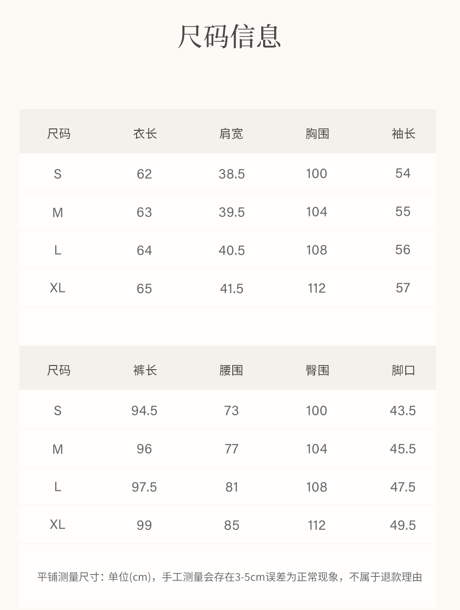Select the 臀围 column header
Image resolution: width=460 pixels, height=610 pixels.
tap(317, 370)
